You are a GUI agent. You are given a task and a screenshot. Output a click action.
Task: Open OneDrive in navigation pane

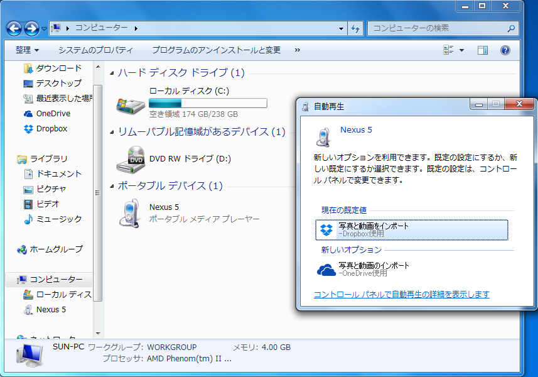46,114
